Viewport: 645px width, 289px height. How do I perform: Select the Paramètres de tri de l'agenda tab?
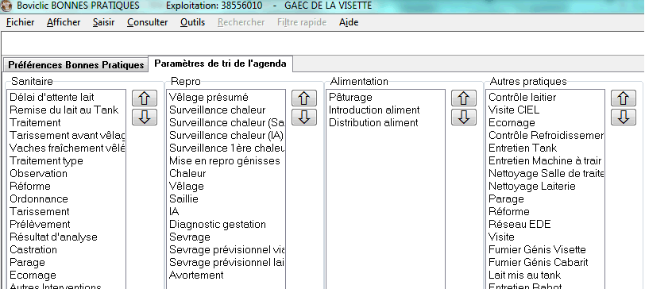pos(220,64)
